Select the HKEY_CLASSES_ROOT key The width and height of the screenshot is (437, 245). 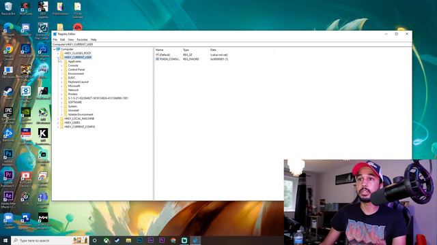coord(78,53)
